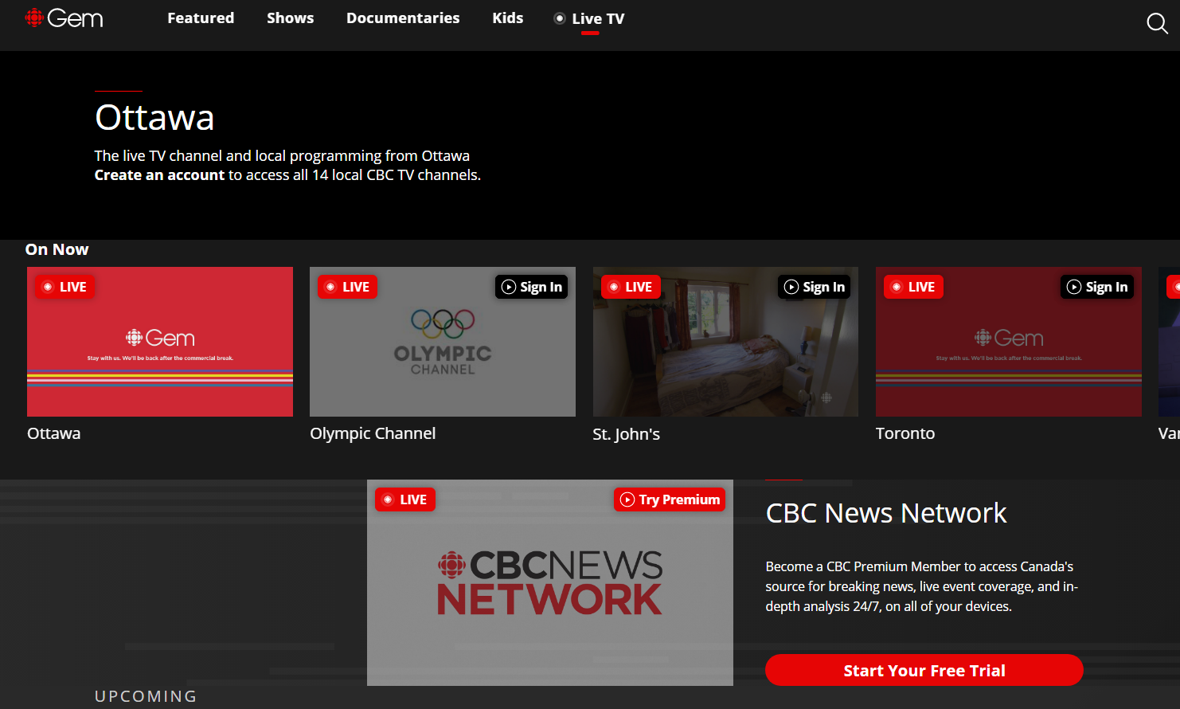Open the Toronto channel thumbnail
This screenshot has width=1180, height=709.
[1009, 342]
